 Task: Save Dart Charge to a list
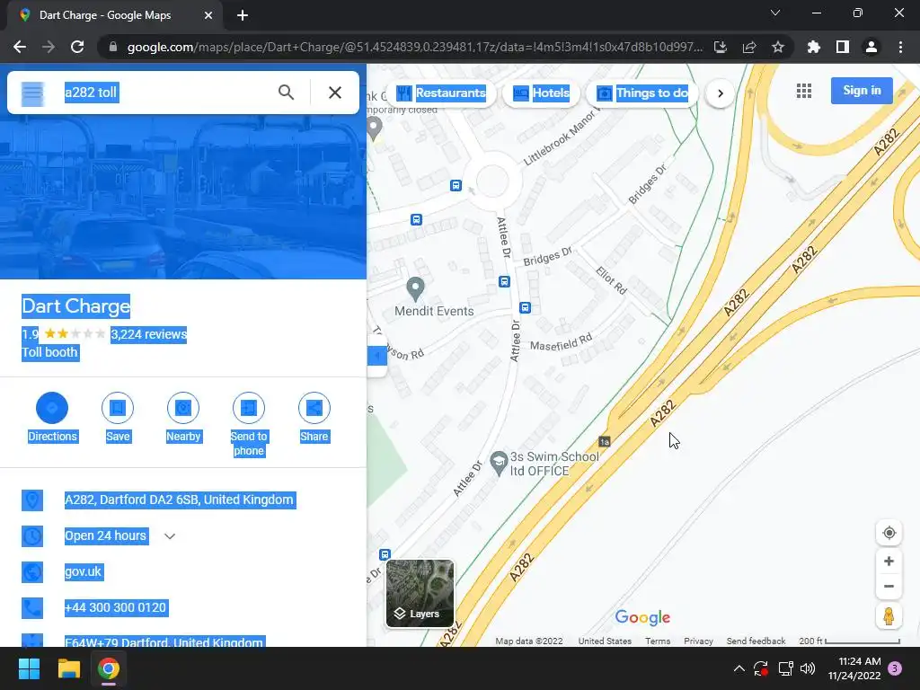118,417
